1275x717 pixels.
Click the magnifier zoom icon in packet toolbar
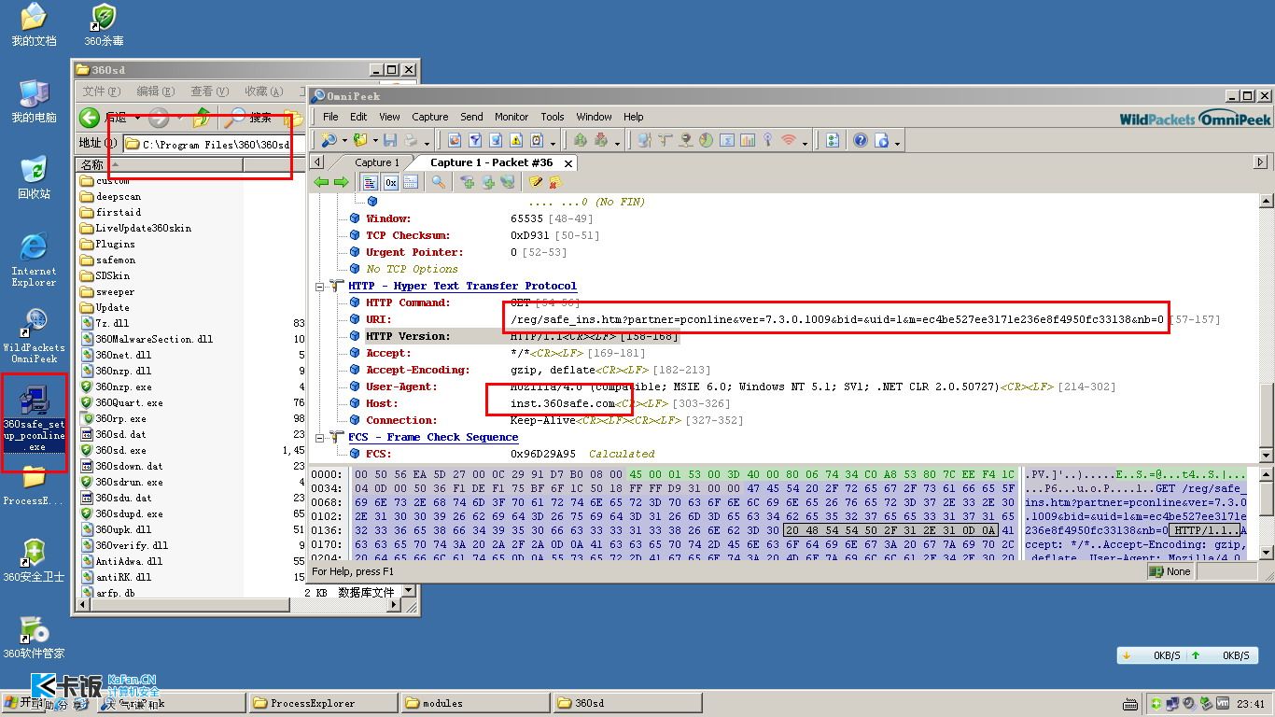coord(438,182)
